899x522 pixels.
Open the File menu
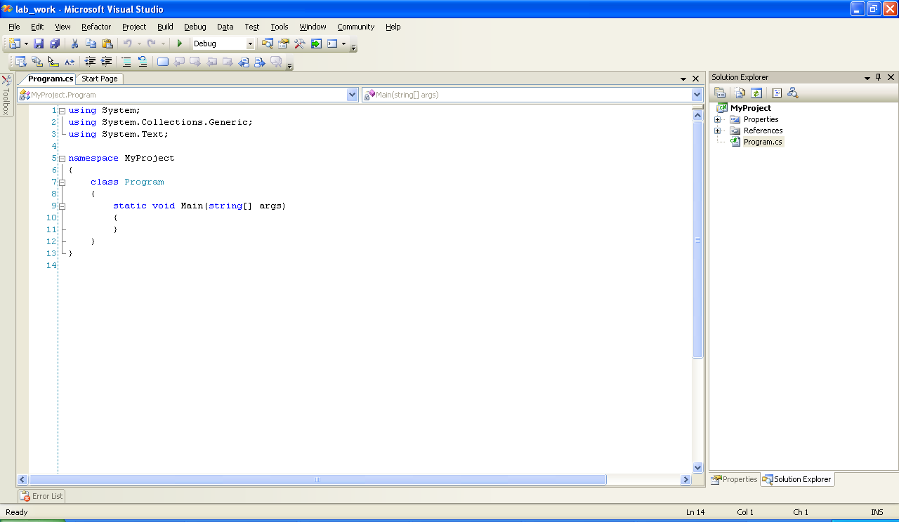coord(14,27)
